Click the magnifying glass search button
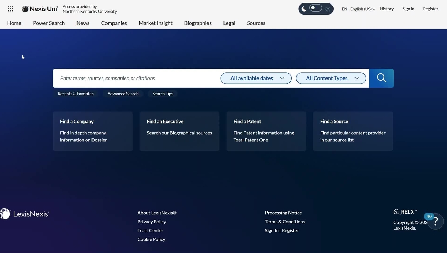The image size is (447, 253). 381,78
